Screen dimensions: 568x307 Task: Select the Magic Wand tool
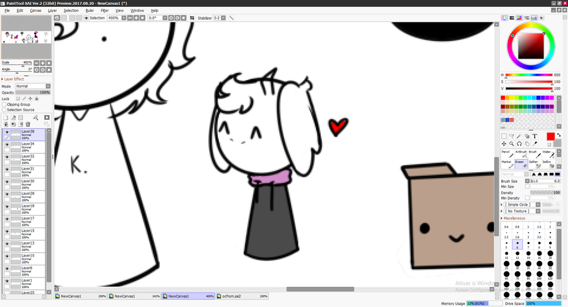(x=519, y=136)
